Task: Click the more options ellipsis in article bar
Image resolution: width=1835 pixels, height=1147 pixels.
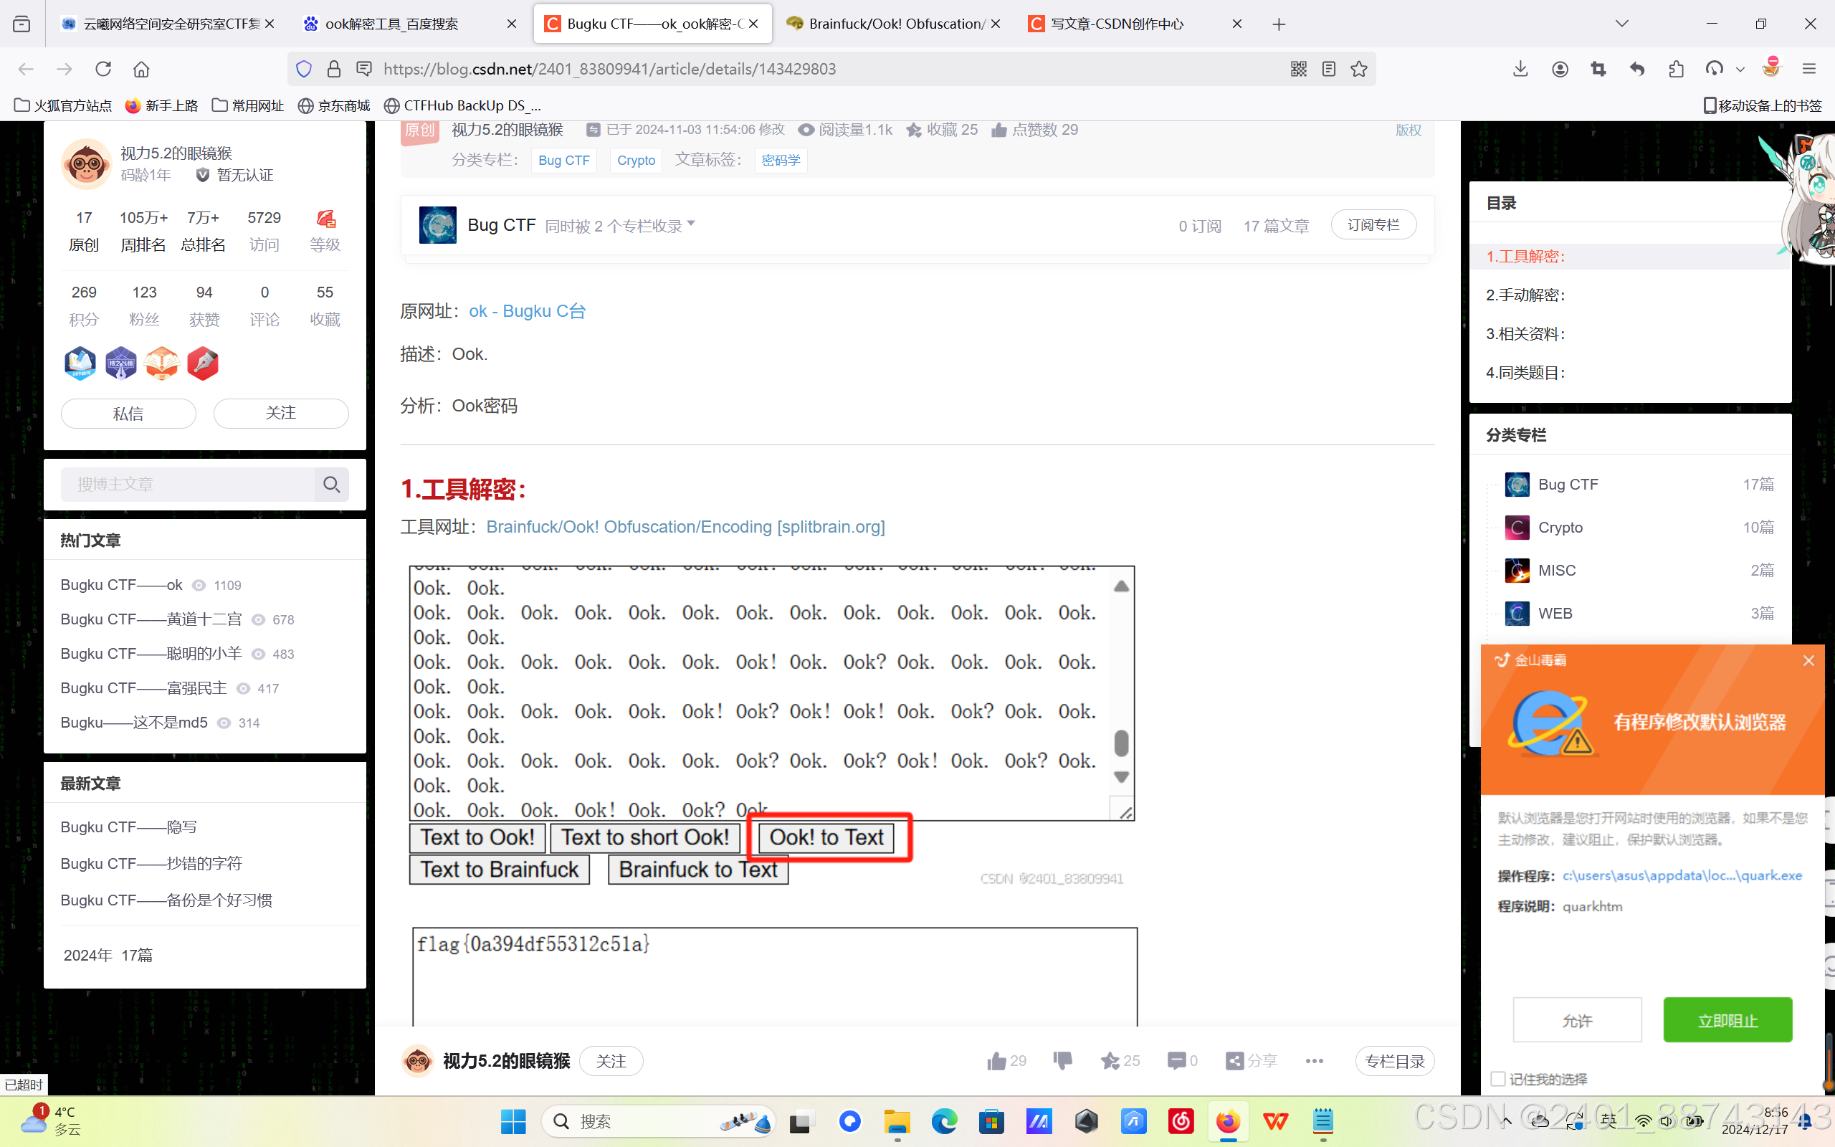Action: [1314, 1060]
